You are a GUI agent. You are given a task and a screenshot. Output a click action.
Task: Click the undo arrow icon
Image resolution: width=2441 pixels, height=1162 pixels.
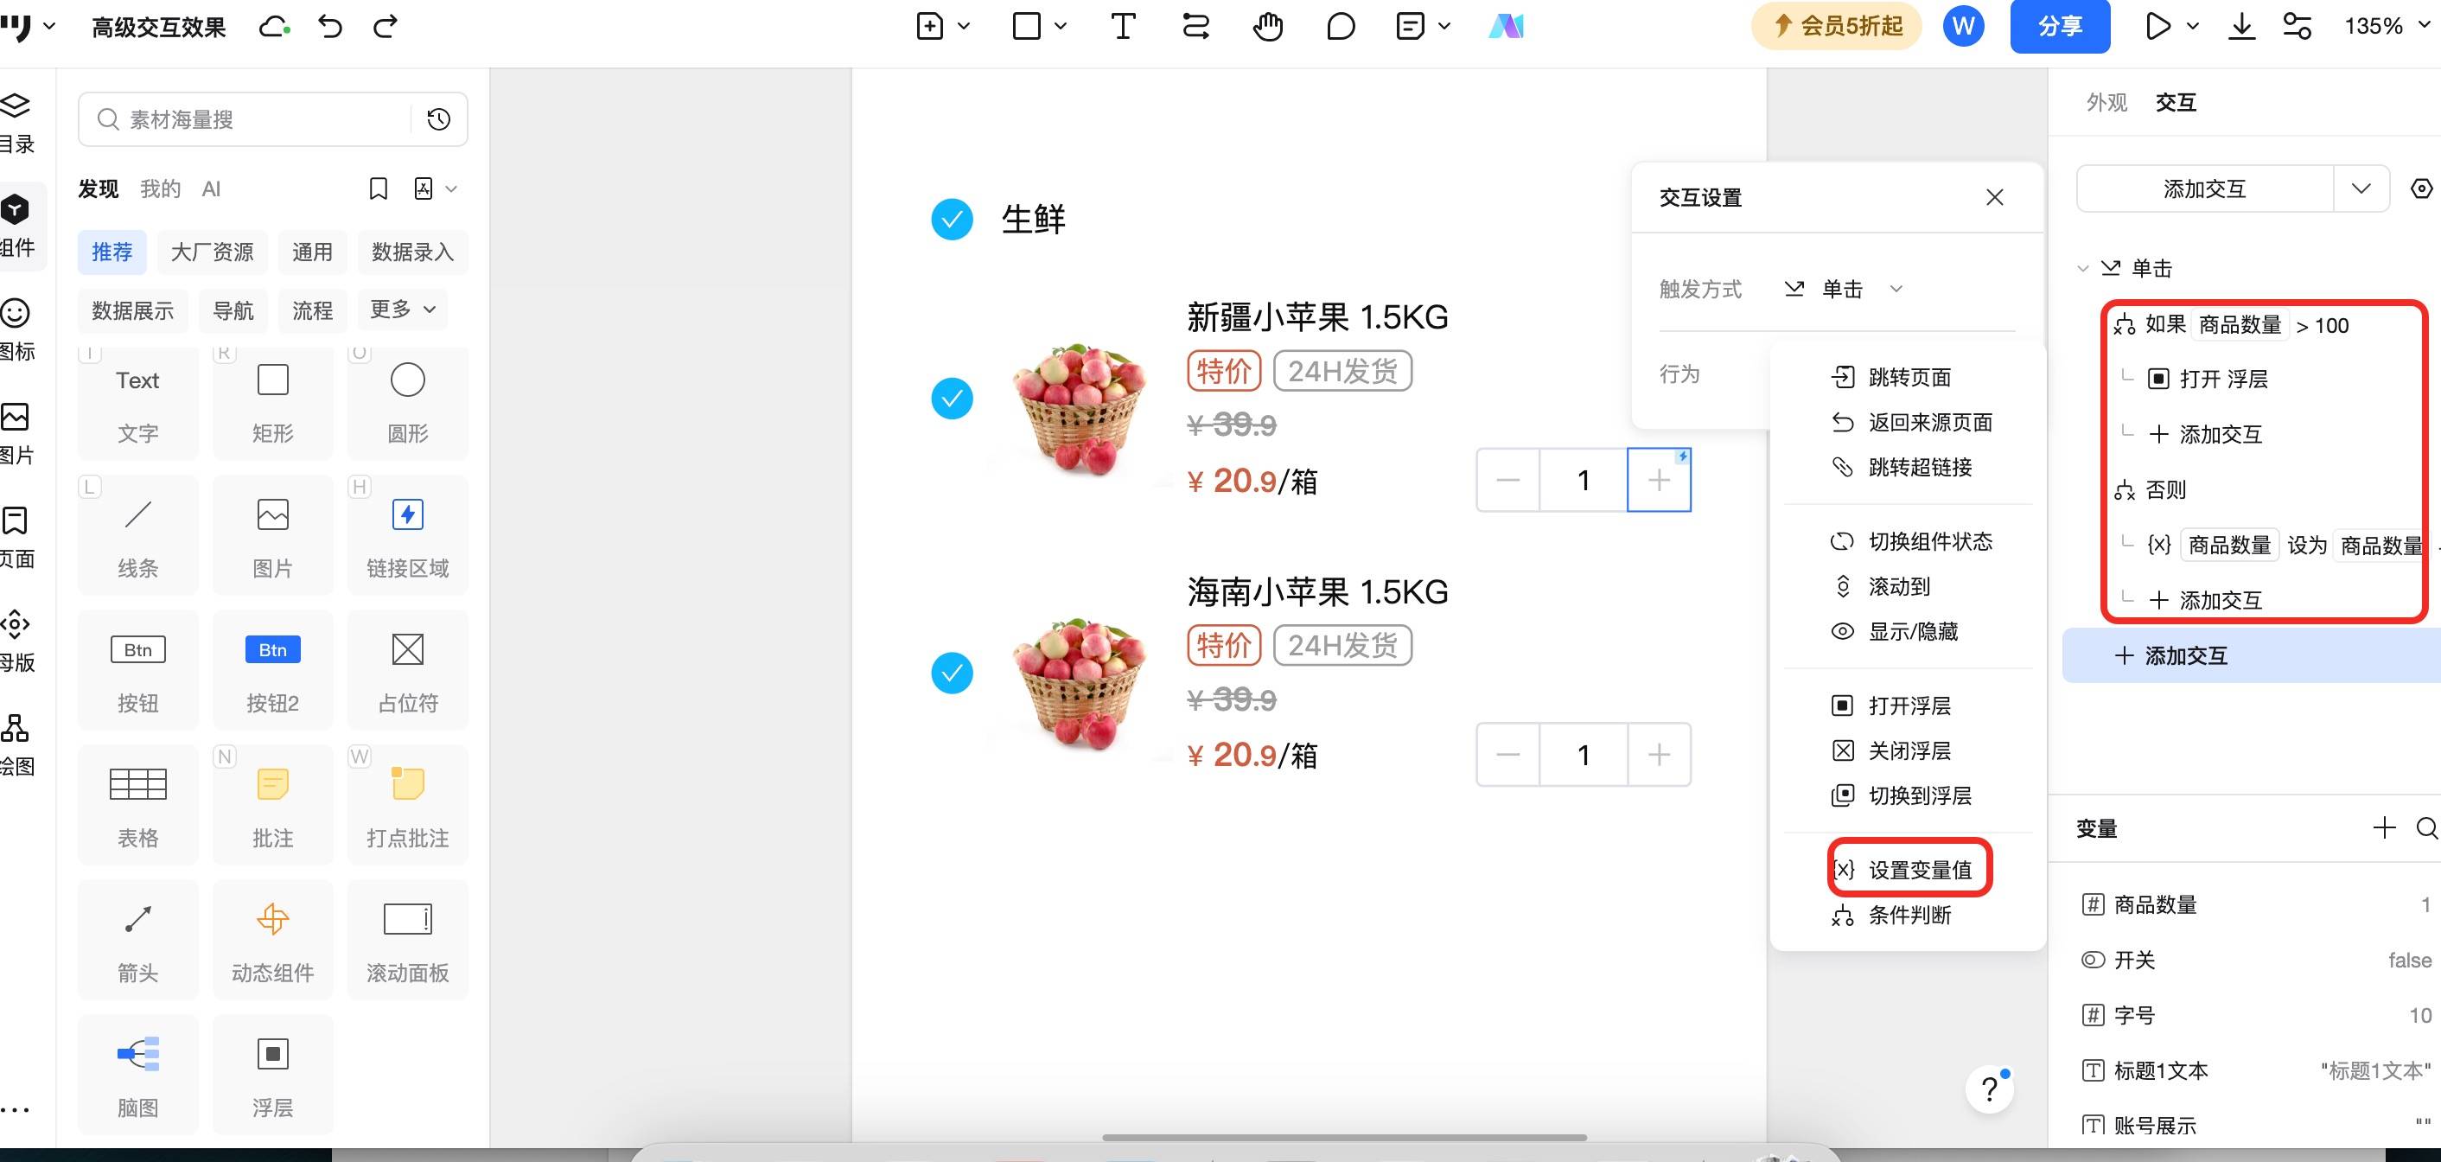point(330,27)
